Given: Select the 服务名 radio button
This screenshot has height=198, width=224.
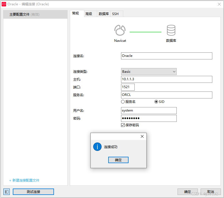Looking at the screenshot, I should click(x=123, y=102).
